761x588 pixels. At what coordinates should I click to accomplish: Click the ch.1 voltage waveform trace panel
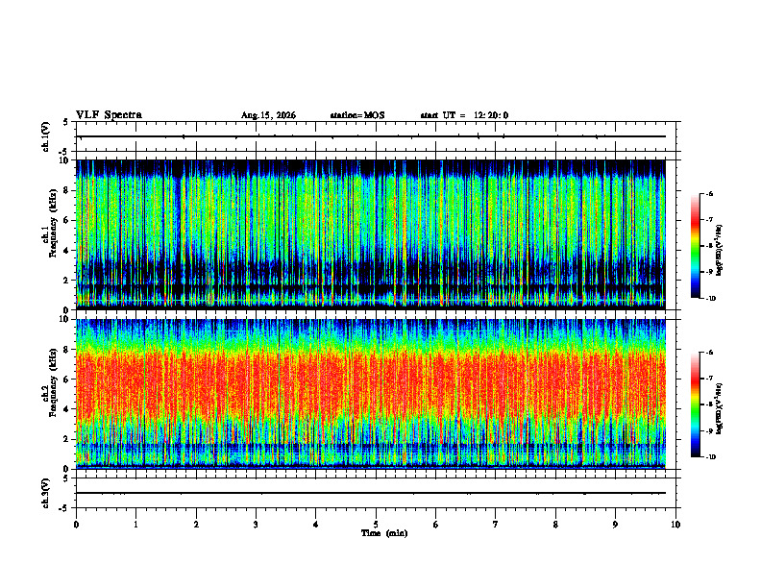(x=376, y=136)
